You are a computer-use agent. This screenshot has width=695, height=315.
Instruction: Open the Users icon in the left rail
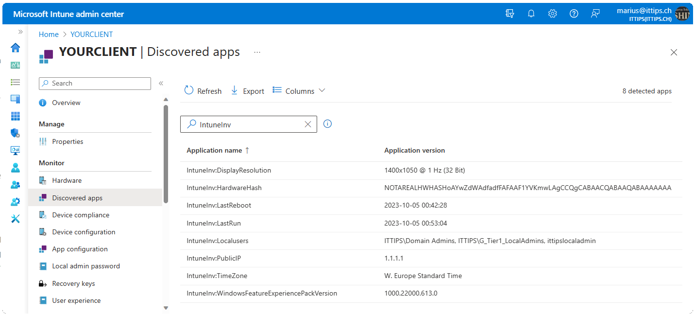click(16, 168)
